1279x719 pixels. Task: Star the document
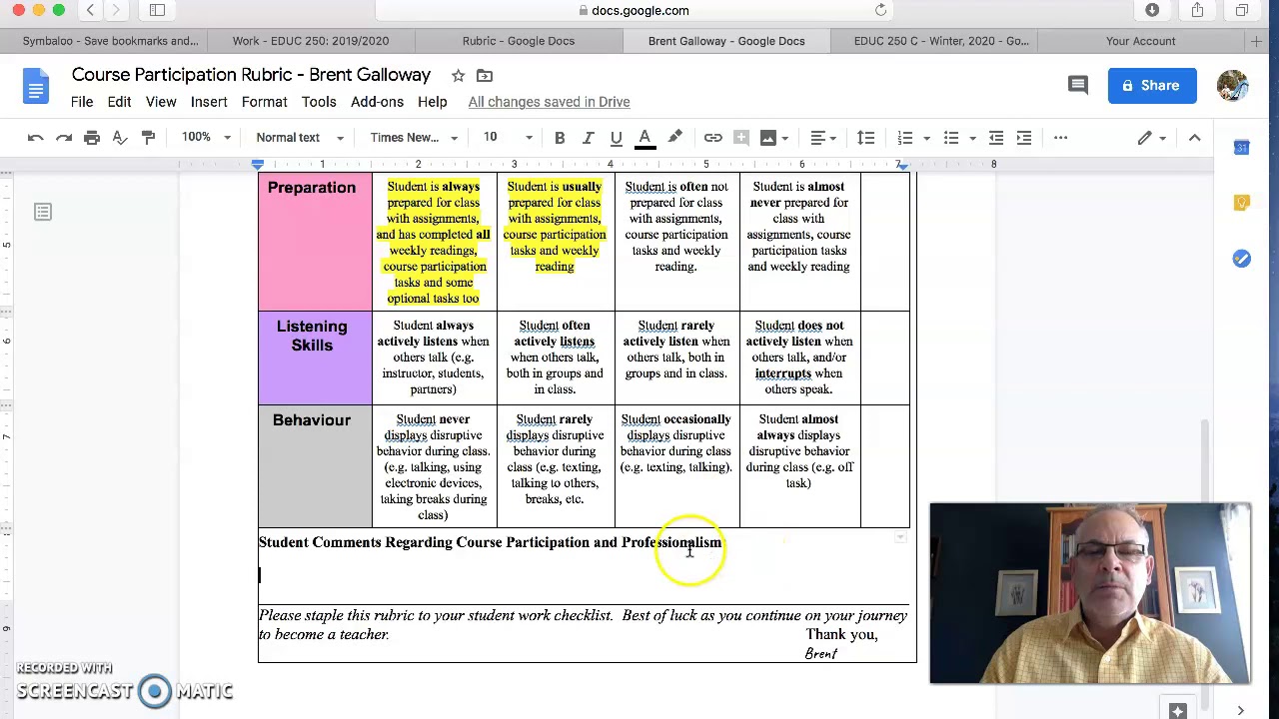coord(458,76)
